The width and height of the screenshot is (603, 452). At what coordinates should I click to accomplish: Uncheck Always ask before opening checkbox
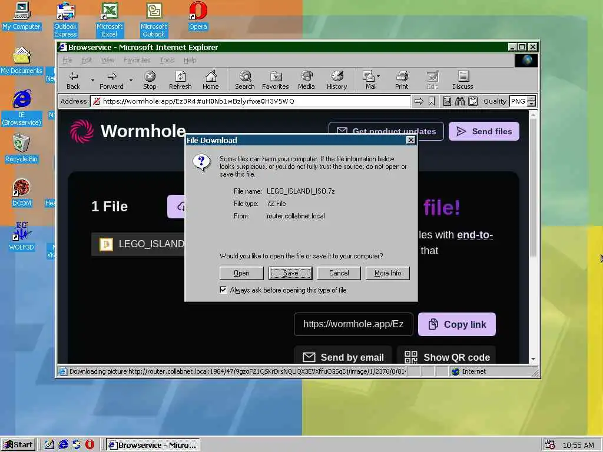(x=223, y=290)
